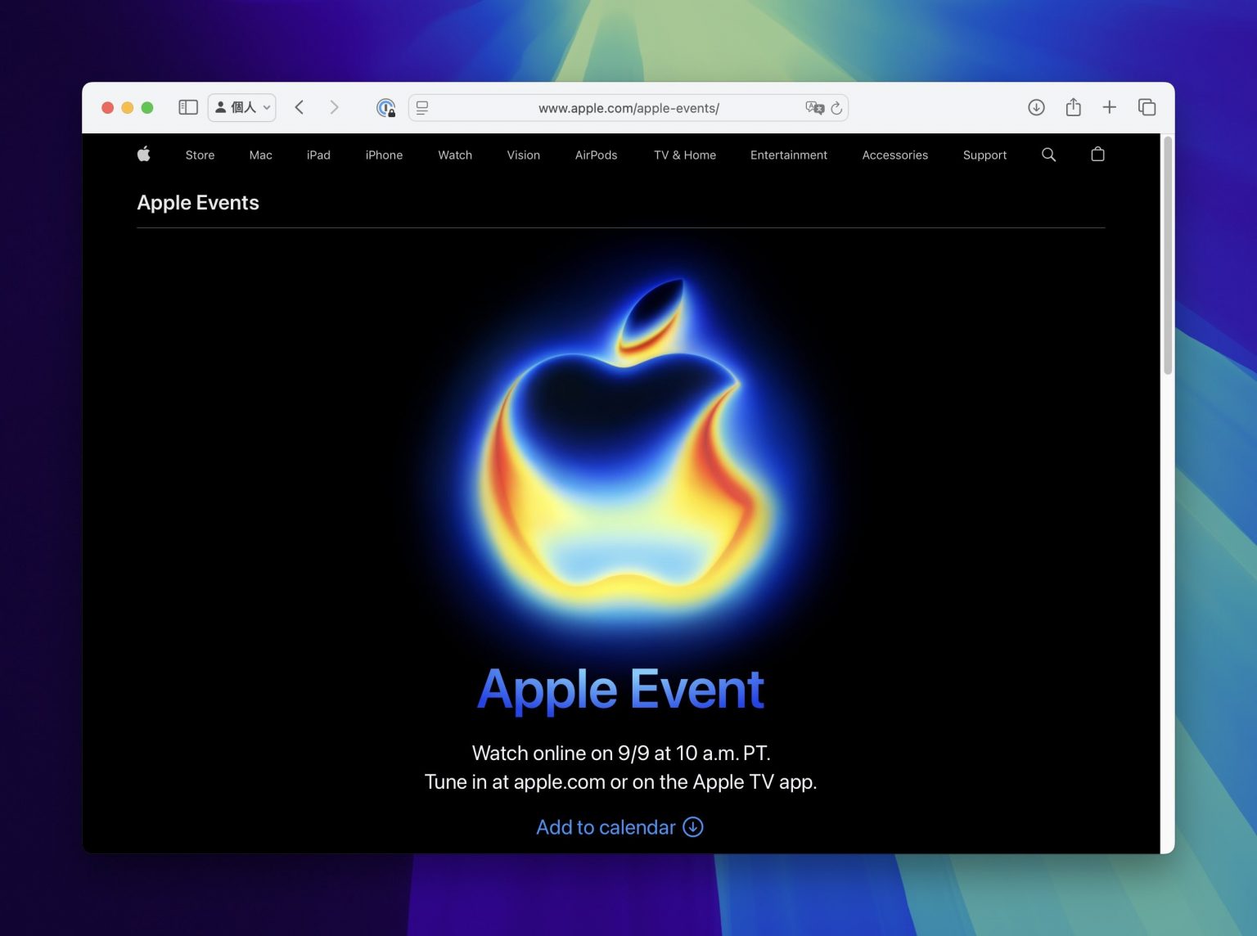This screenshot has width=1257, height=936.
Task: Search apple.com with magnifier icon
Action: pyautogui.click(x=1048, y=155)
